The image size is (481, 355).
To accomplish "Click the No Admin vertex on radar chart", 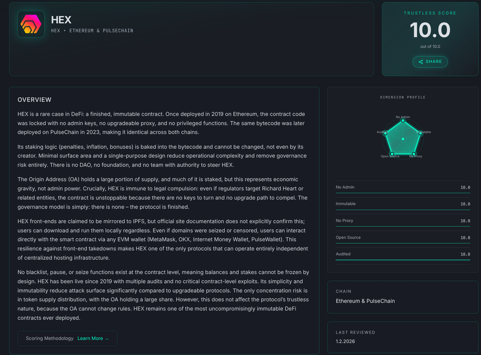I will (x=403, y=121).
